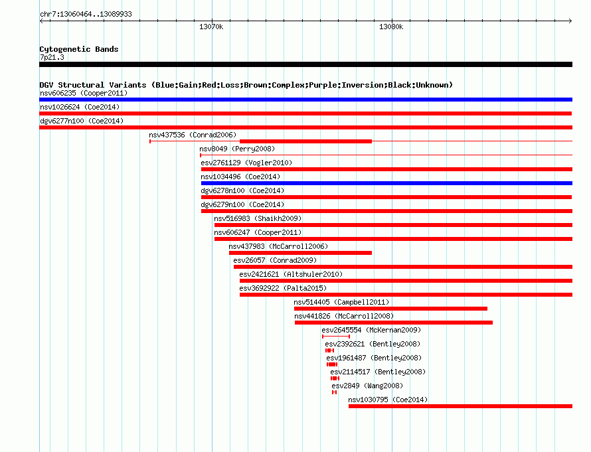The image size is (591, 452).
Task: Open nsv437983 (McCarroll2006) variant label
Action: tap(278, 246)
